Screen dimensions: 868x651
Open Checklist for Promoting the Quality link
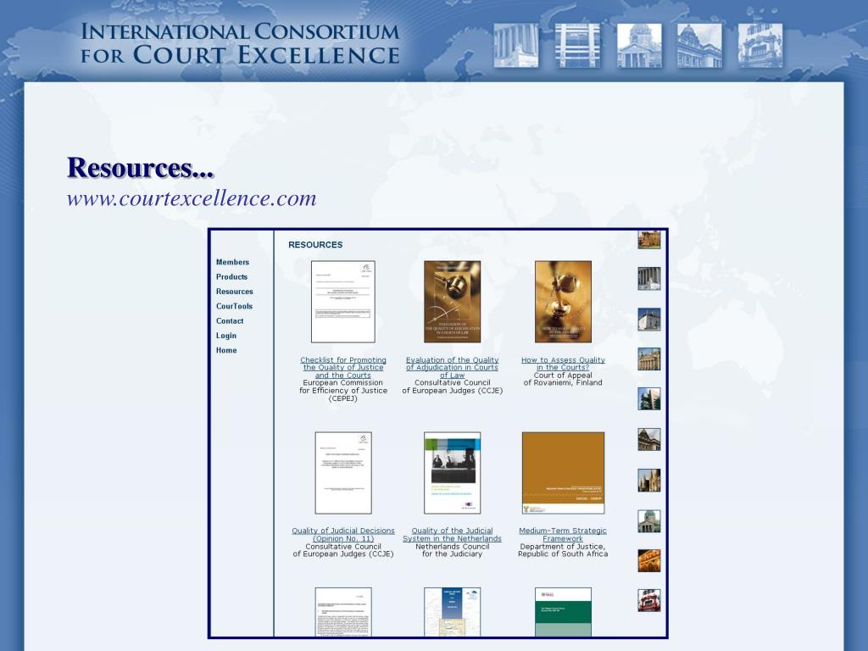tap(343, 368)
